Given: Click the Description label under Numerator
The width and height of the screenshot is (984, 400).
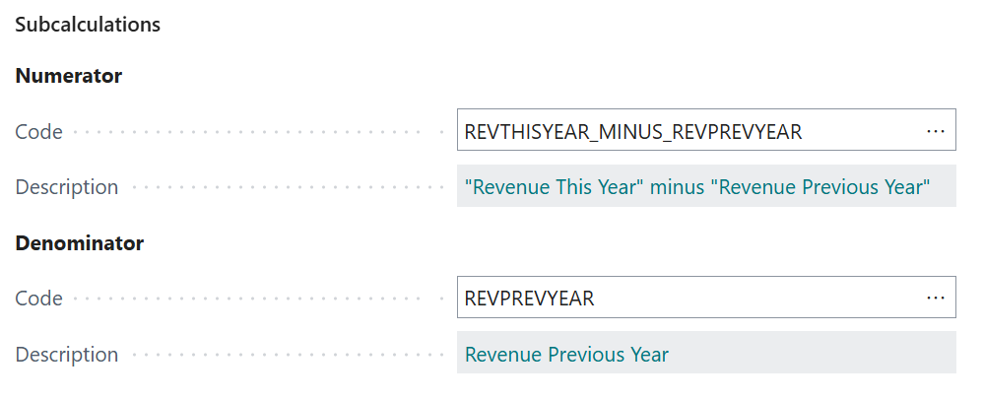Looking at the screenshot, I should coord(67,187).
